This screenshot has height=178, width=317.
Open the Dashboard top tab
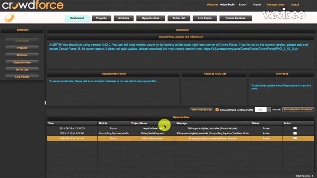77,18
